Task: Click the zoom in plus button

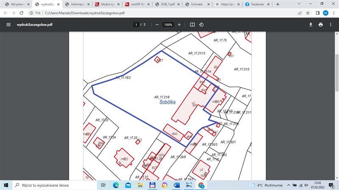Action: tap(179, 25)
